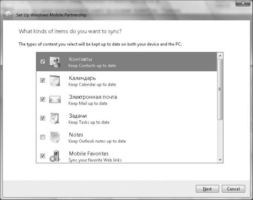Viewport: 253px width, 200px height.
Task: Click the Next button
Action: tap(207, 189)
